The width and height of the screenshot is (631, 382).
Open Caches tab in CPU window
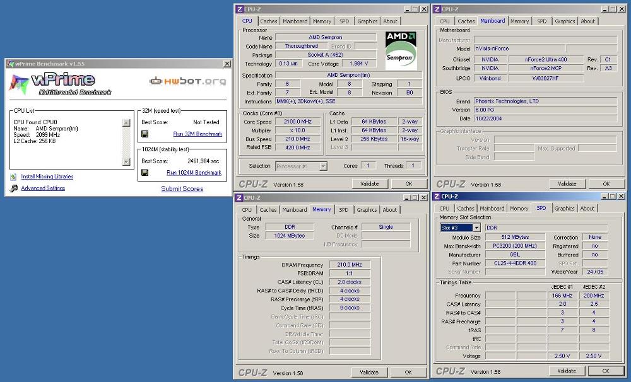point(268,21)
